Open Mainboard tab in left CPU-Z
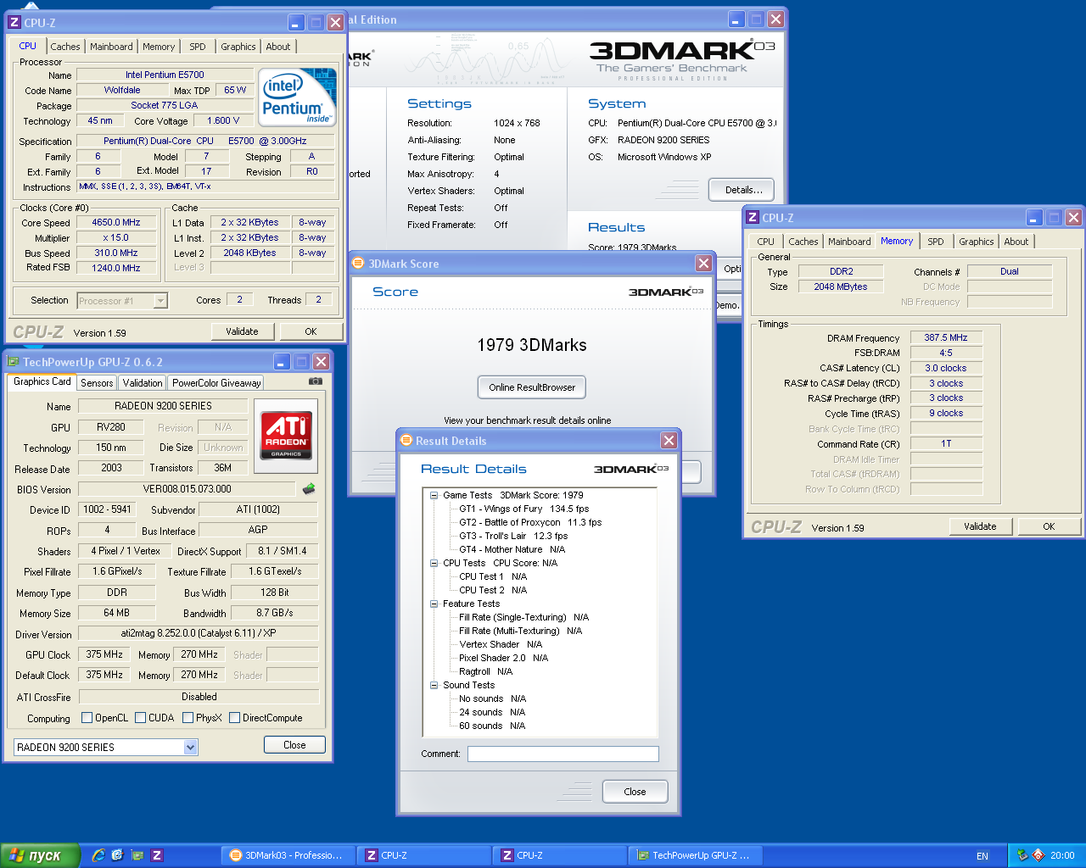This screenshot has width=1086, height=868. (111, 47)
